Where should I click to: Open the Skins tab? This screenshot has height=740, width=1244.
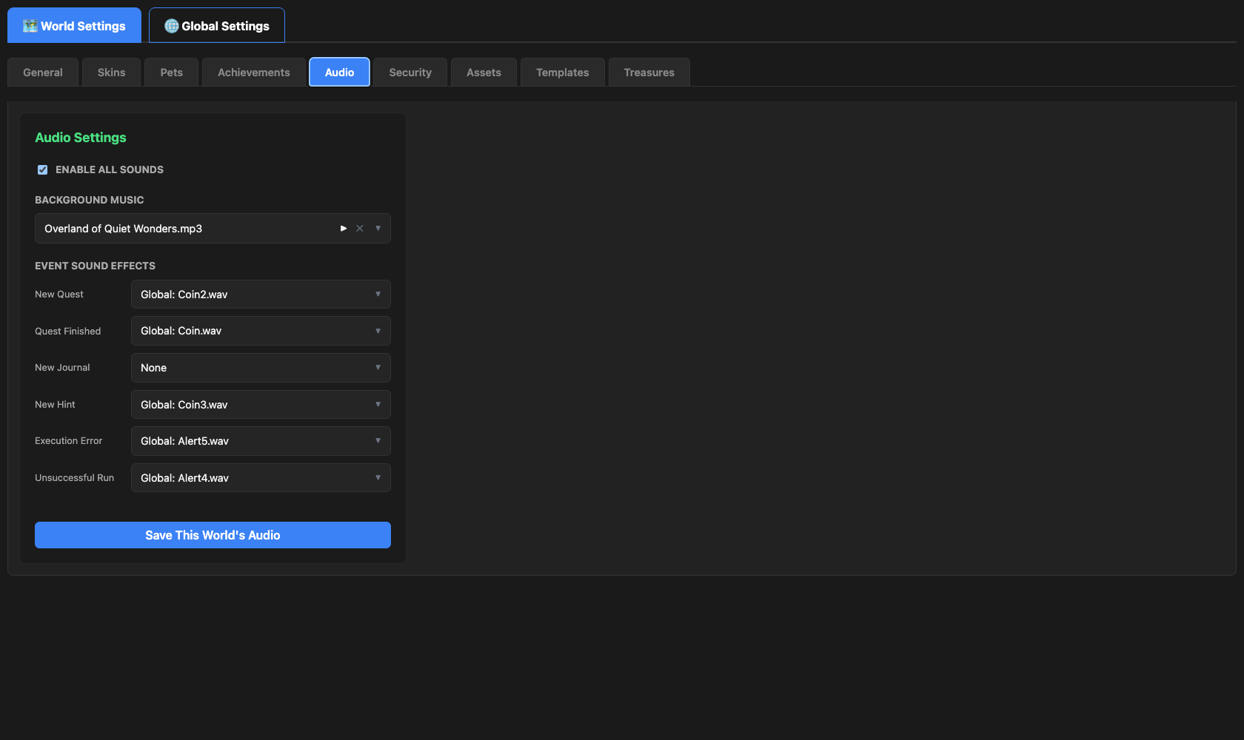pyautogui.click(x=111, y=72)
